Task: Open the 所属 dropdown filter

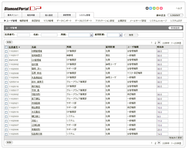Action: pyautogui.click(x=81, y=35)
